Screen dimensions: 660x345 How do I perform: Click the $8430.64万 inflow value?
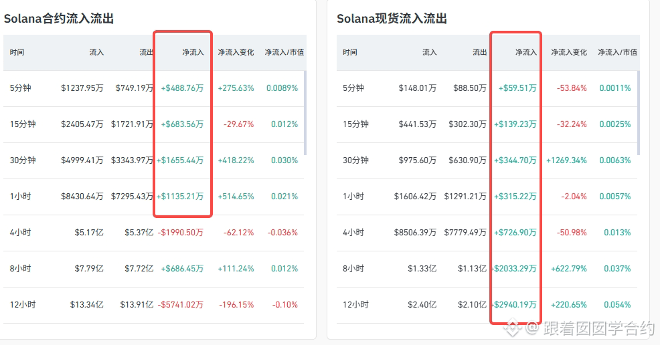coord(82,197)
